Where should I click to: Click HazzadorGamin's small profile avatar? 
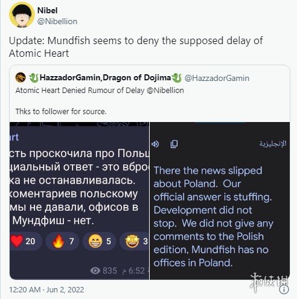[21, 77]
